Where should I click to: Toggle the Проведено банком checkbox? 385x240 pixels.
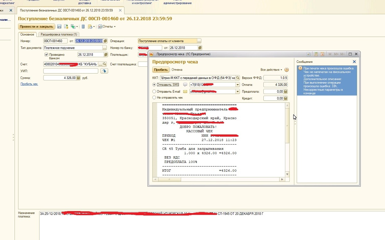coord(47,55)
